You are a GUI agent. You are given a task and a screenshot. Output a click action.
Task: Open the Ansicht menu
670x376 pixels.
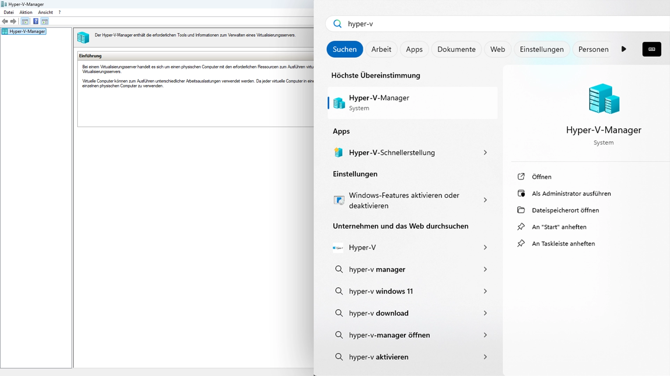click(x=45, y=12)
